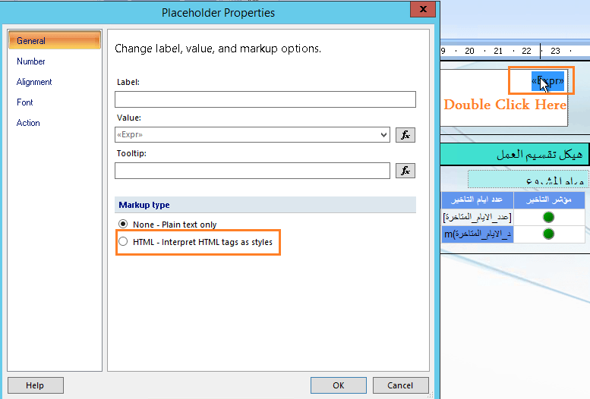The height and width of the screenshot is (399, 590).
Task: Open expression editor for Value field
Action: pos(405,135)
